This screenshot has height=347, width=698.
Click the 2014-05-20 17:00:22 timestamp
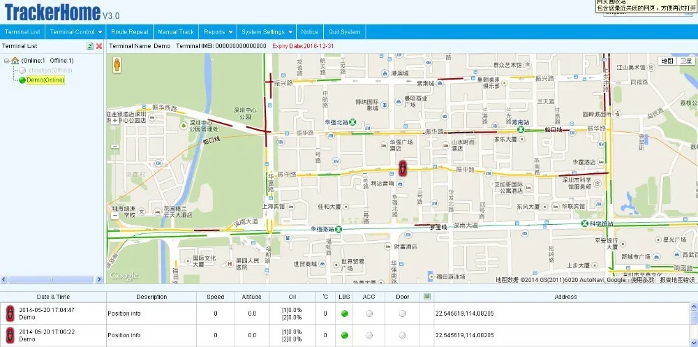(47, 332)
